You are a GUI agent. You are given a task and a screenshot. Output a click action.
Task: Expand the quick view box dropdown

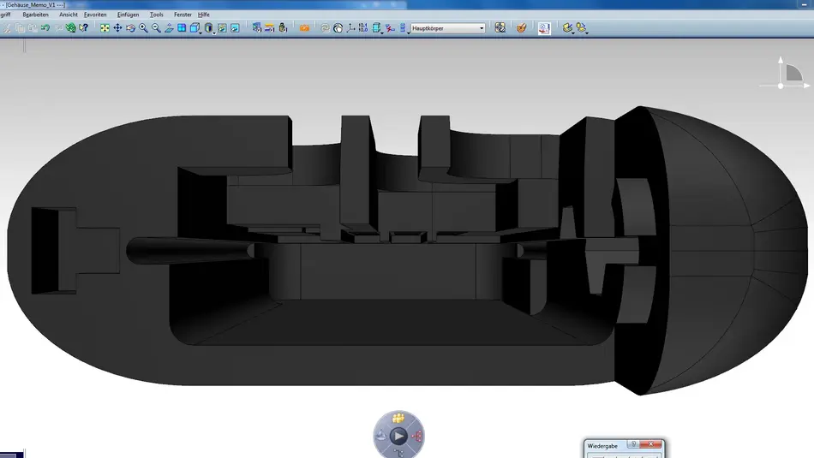click(x=201, y=31)
